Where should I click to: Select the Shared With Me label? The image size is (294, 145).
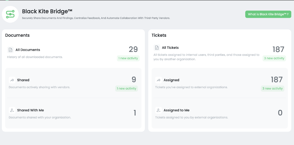tap(30, 110)
